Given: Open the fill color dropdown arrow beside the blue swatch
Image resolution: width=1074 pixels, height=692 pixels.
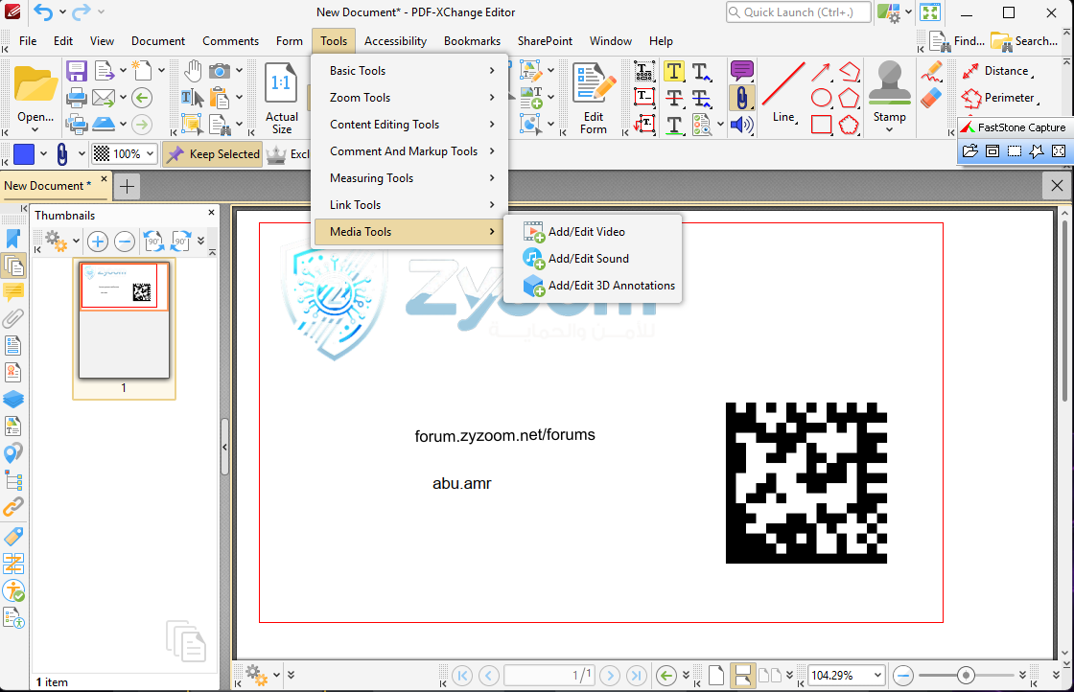Looking at the screenshot, I should (x=43, y=154).
